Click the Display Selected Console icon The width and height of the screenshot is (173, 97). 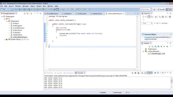coord(158,73)
